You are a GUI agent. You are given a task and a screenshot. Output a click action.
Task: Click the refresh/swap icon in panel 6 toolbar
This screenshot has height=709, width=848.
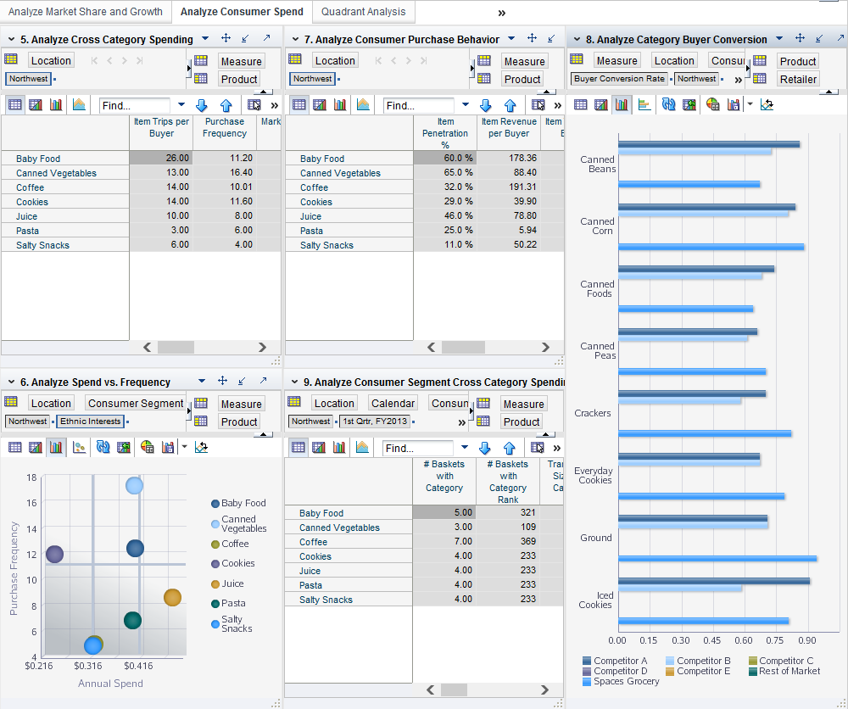pyautogui.click(x=103, y=447)
